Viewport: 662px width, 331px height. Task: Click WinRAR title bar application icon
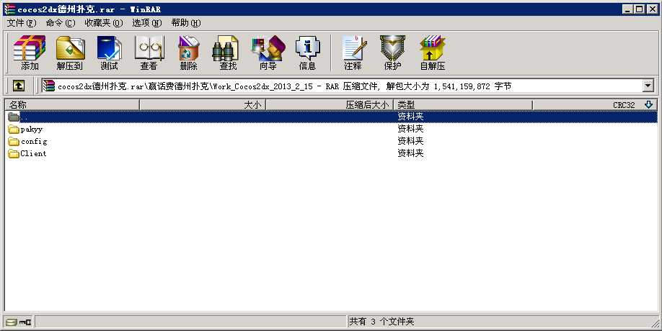click(x=9, y=9)
